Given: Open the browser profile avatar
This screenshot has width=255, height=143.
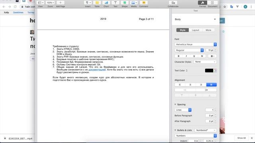Looking at the screenshot, I should pyautogui.click(x=245, y=7).
